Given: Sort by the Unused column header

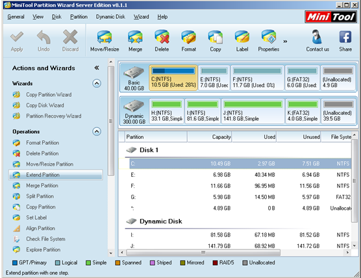Looking at the screenshot, I should 299,137.
